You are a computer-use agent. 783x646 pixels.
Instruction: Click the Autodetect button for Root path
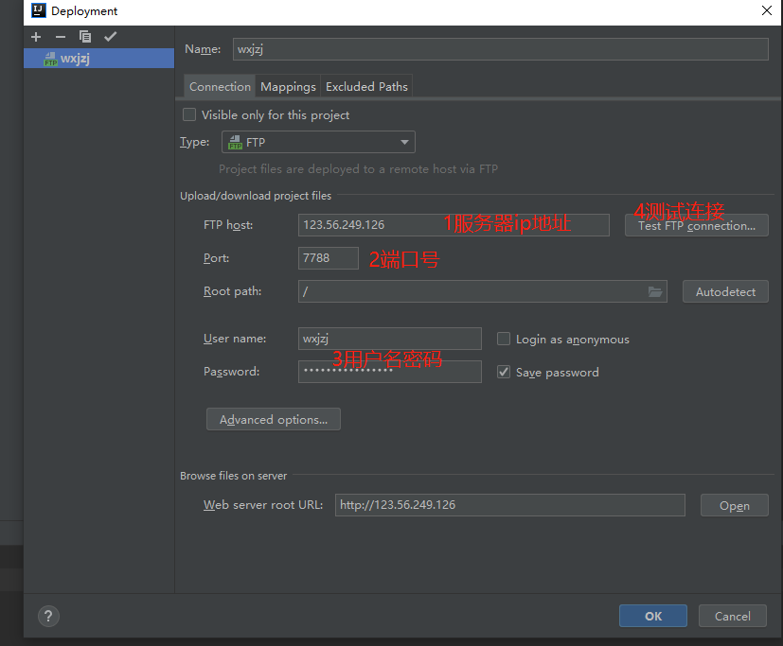coord(724,291)
